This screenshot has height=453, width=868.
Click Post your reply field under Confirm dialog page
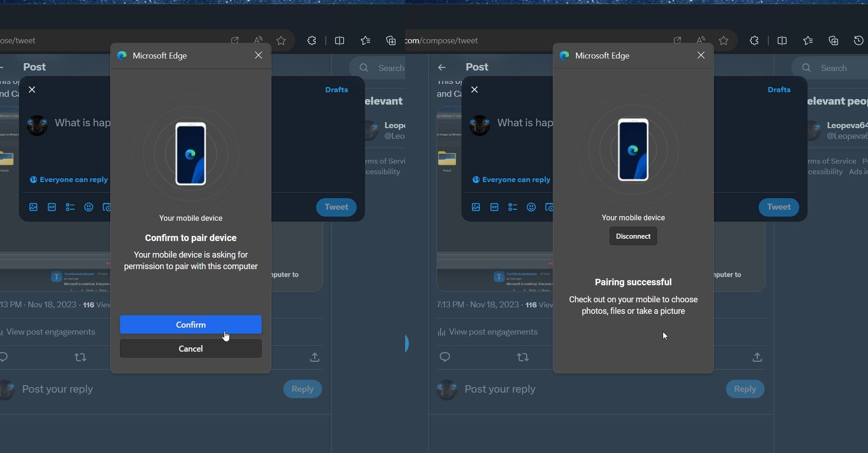[58, 389]
